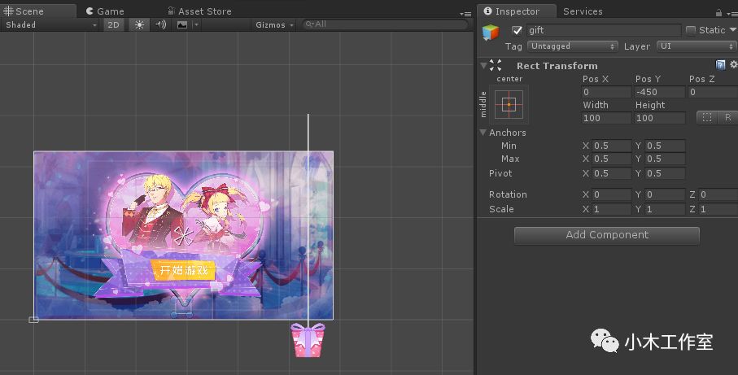
Task: Collapse the Anchors section
Action: 483,133
